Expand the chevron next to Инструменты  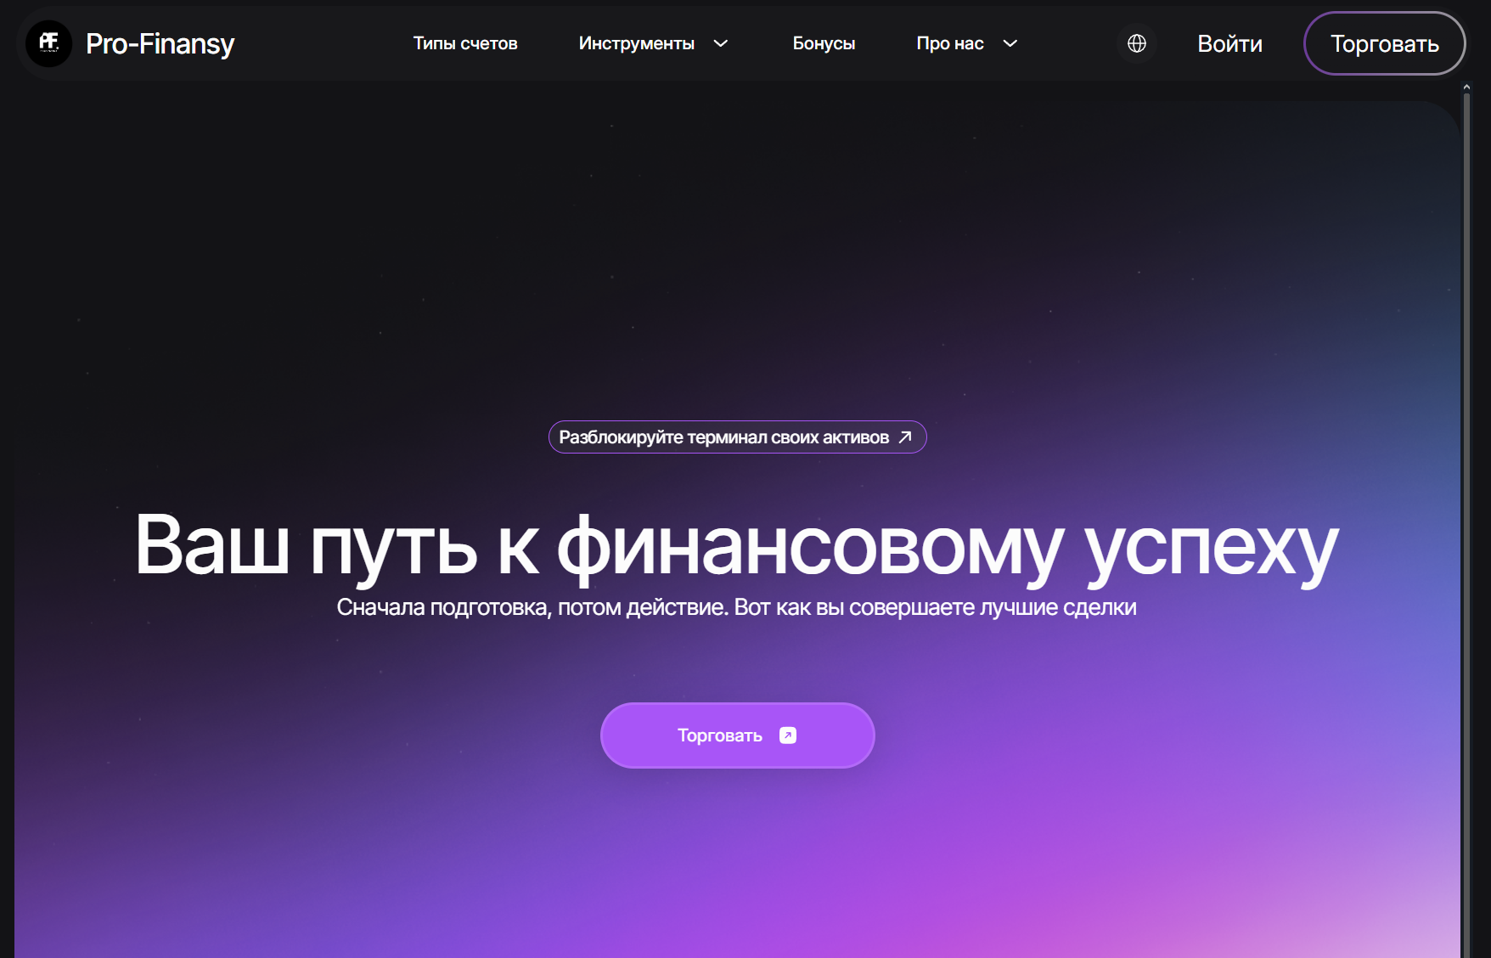coord(721,43)
